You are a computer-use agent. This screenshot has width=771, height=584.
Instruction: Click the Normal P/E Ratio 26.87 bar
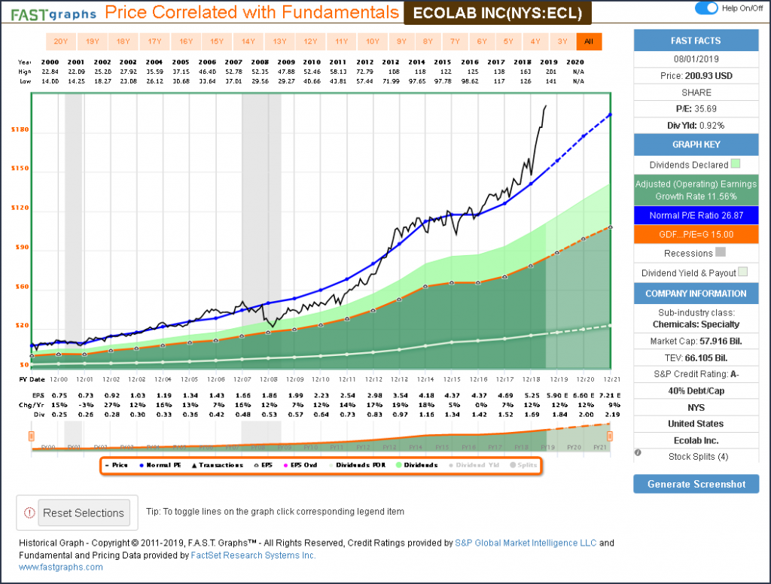pos(696,215)
